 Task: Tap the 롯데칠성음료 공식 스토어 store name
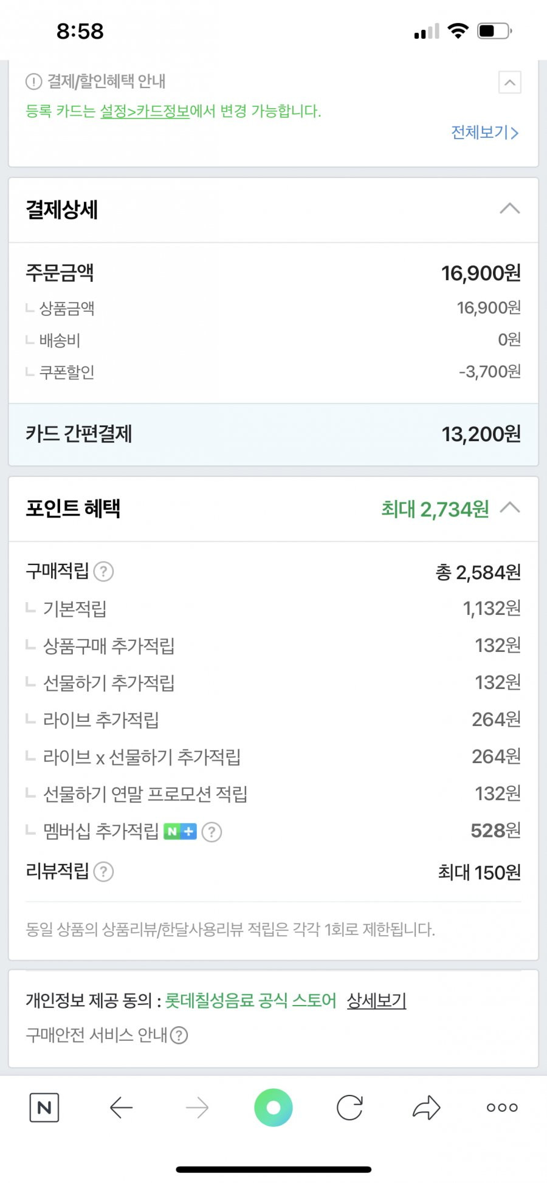(250, 1000)
